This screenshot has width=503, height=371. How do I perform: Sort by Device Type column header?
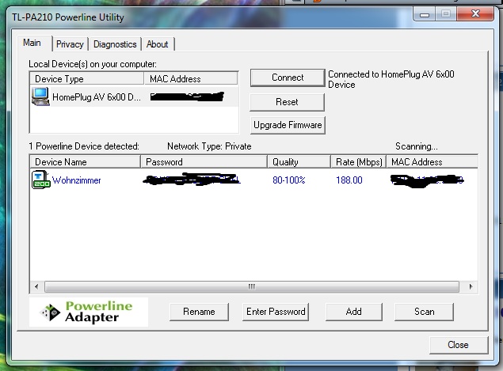(x=86, y=79)
